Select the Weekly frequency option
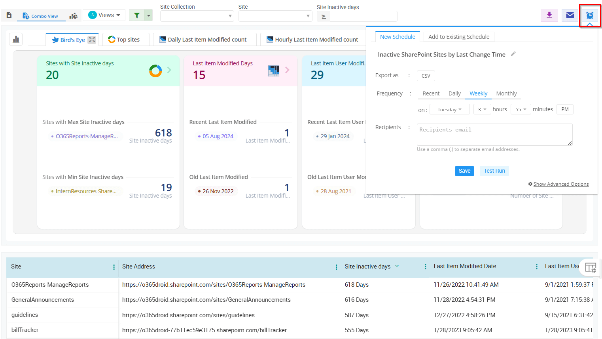Viewport: 602px width, 339px height. tap(478, 93)
